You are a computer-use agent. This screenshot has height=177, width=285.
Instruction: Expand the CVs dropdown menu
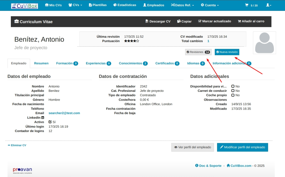click(x=75, y=5)
